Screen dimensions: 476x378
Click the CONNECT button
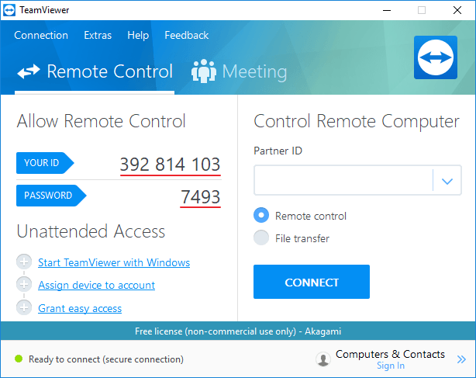coord(312,282)
